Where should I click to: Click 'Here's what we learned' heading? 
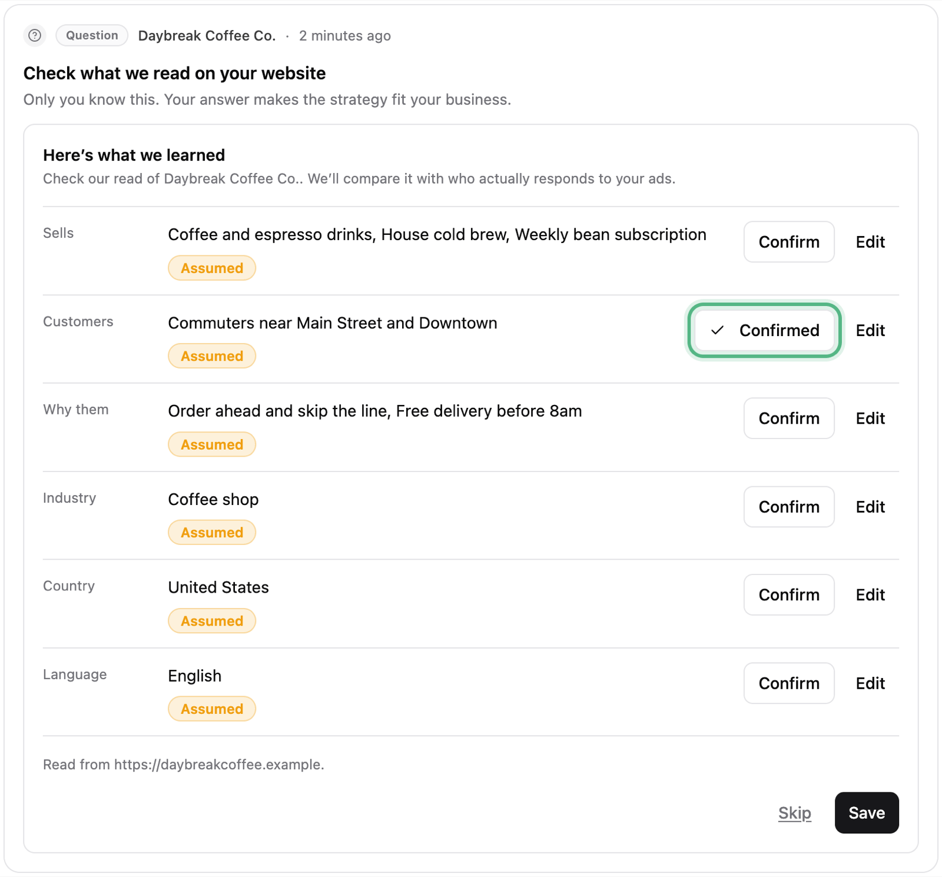coord(134,155)
